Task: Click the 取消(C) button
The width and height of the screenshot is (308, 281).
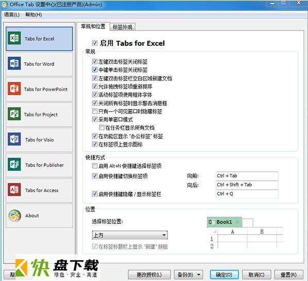Action: pos(256,274)
